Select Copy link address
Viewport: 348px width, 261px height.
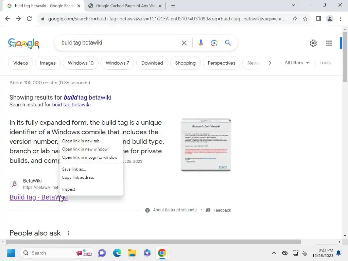coord(91,177)
